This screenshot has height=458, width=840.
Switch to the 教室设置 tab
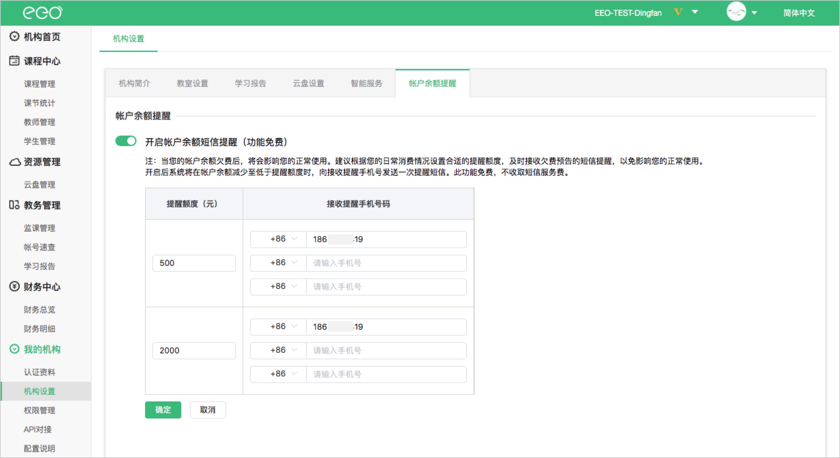click(x=193, y=83)
